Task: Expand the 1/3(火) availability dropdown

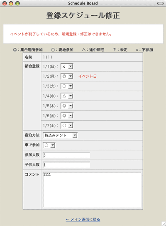Action: click(x=67, y=86)
